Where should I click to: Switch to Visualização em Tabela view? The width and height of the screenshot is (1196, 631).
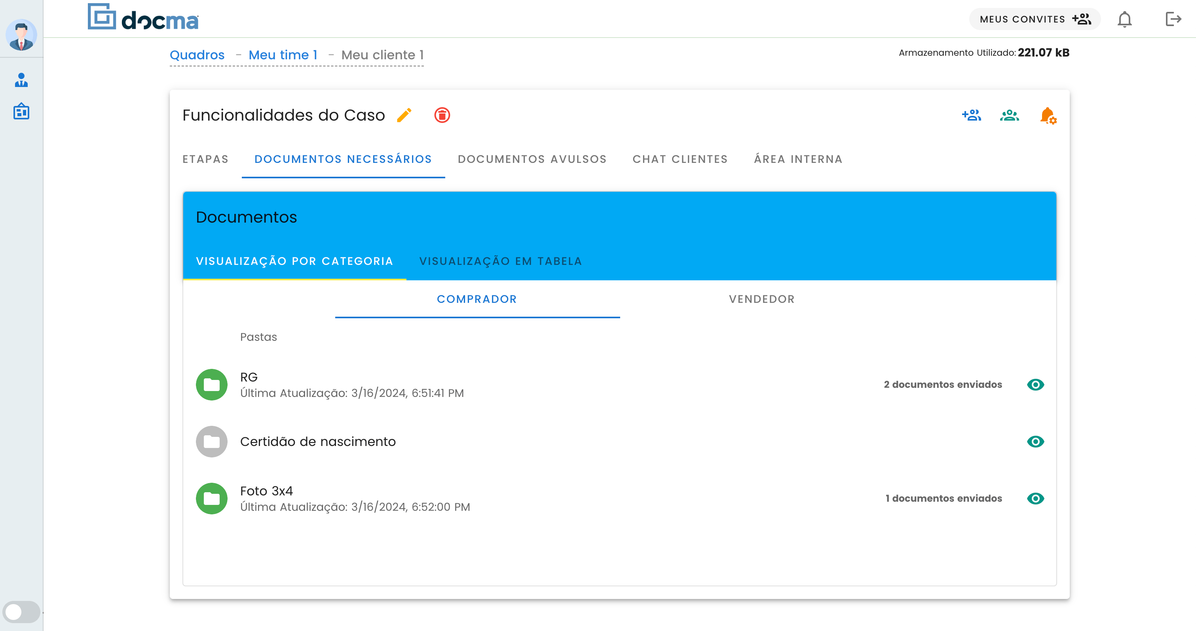click(x=501, y=261)
